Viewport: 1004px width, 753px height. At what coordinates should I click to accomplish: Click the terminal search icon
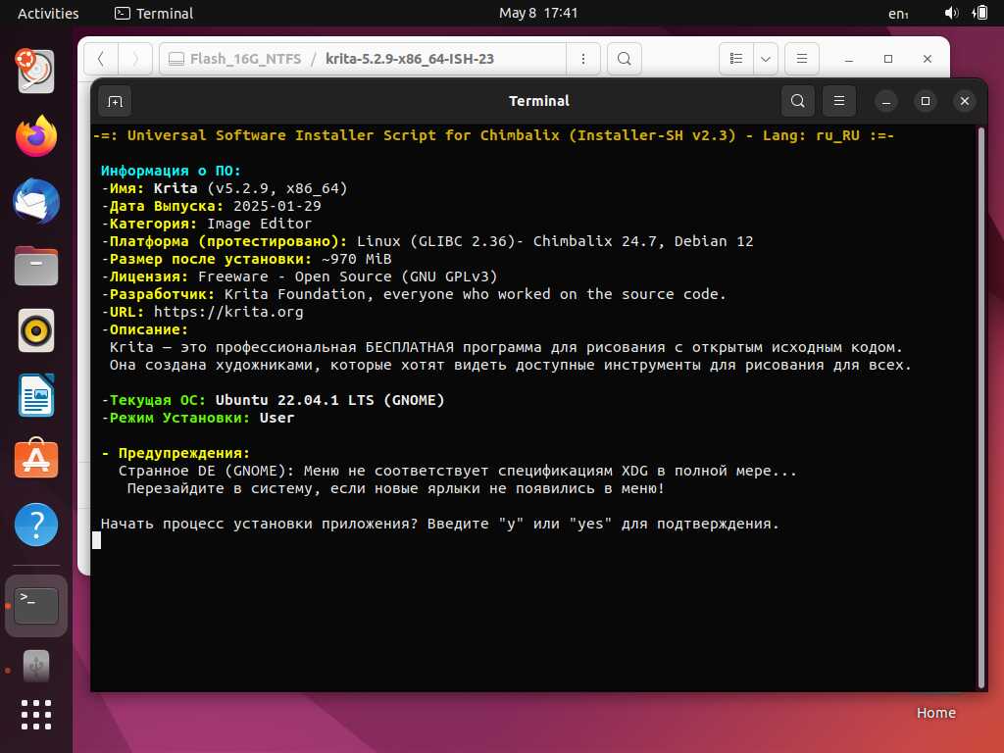[798, 101]
